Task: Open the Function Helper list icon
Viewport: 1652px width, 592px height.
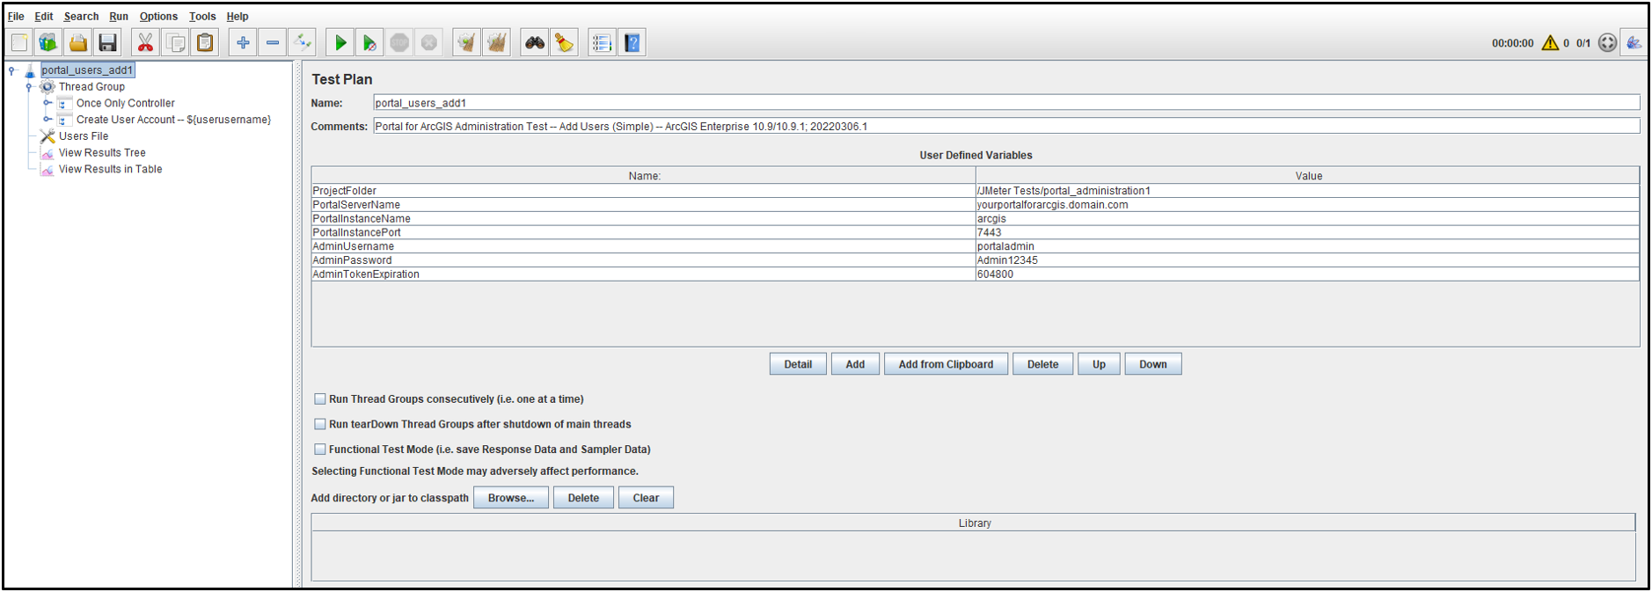Action: click(x=603, y=42)
